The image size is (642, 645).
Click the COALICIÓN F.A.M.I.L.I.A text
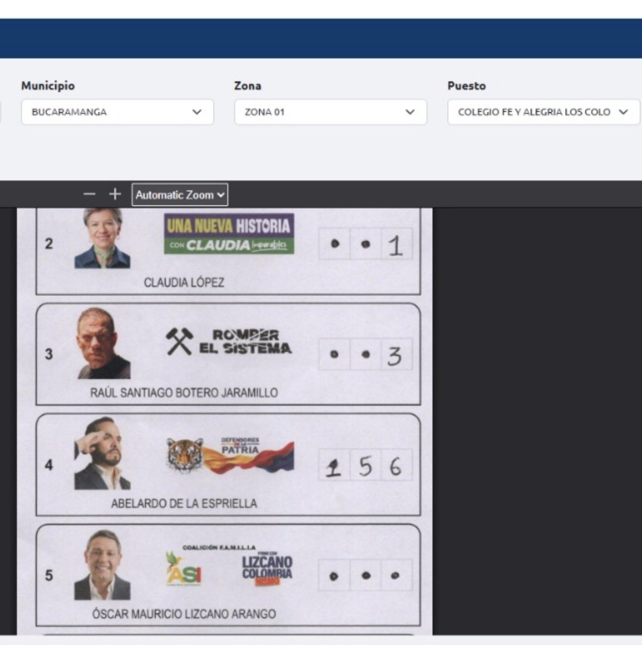(219, 547)
